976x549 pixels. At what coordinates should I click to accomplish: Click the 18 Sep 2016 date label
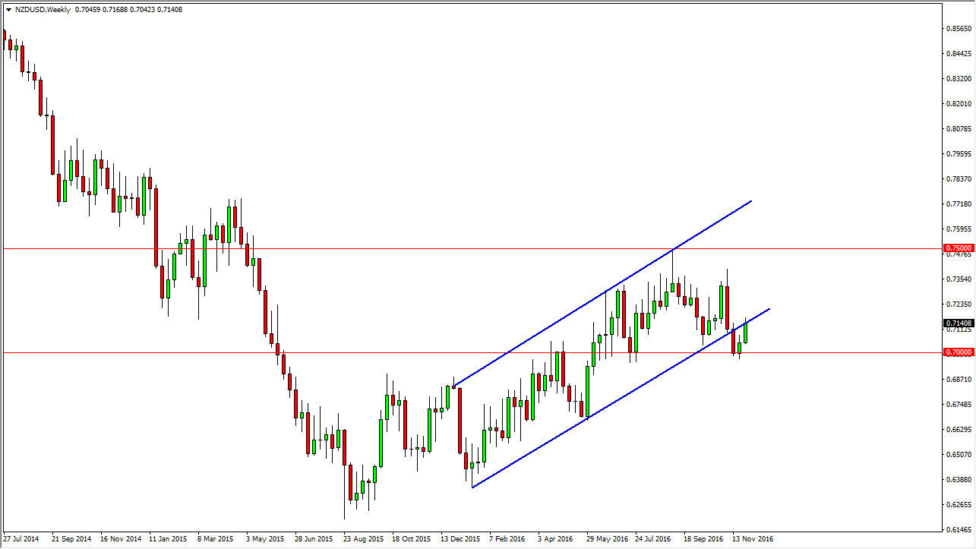(703, 539)
